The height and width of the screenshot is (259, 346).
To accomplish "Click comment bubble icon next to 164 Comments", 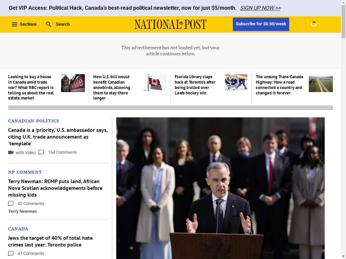I will pyautogui.click(x=41, y=152).
